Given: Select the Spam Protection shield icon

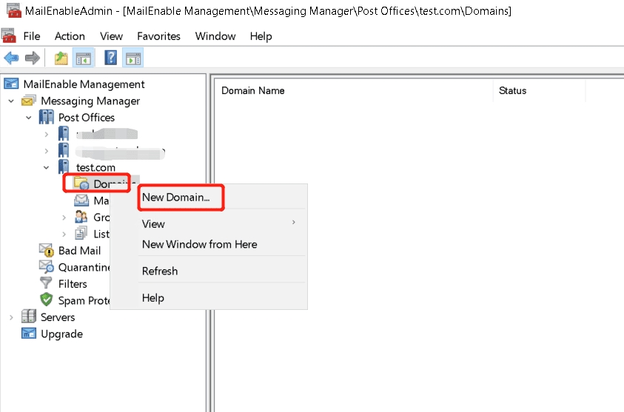Looking at the screenshot, I should (47, 300).
